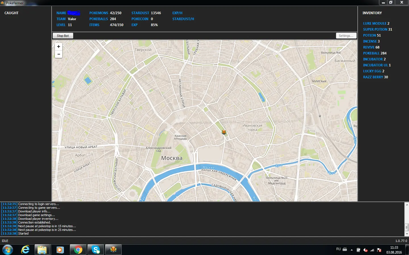Click the Show desktop strip
Image resolution: width=409 pixels, height=255 pixels.
407,250
